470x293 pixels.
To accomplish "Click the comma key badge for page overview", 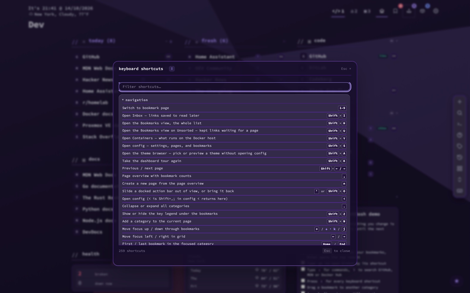I will (344, 176).
